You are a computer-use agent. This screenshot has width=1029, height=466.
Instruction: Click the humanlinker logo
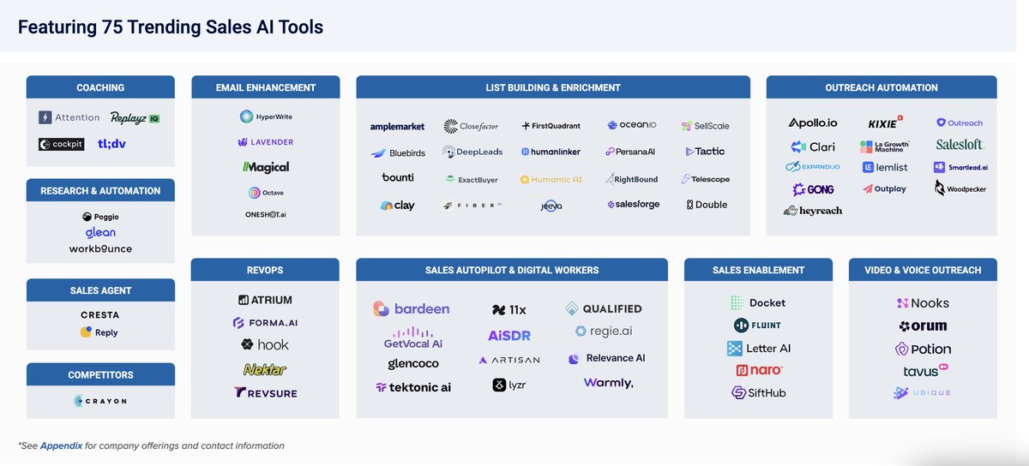click(551, 152)
